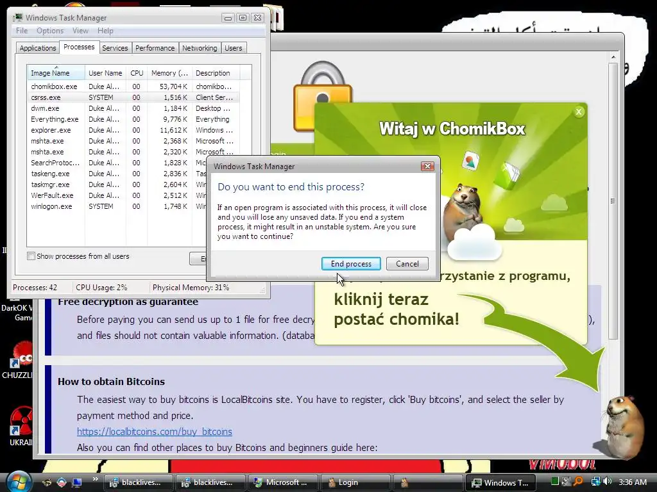This screenshot has height=492, width=657.
Task: Click the Windows Start orb
Action: pyautogui.click(x=19, y=482)
